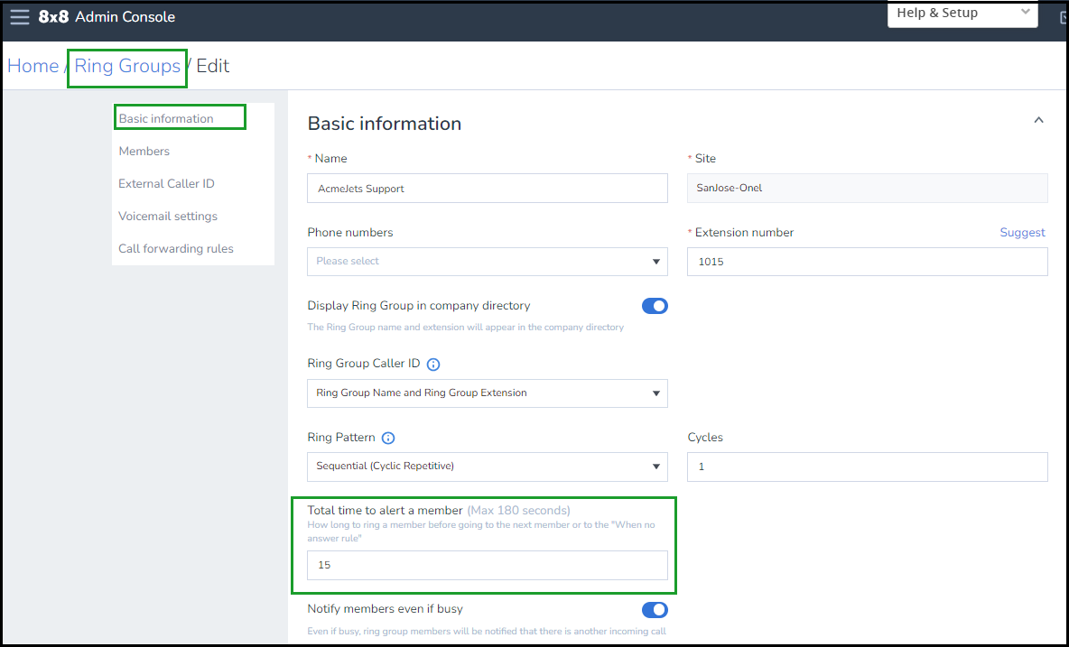Click the Home breadcrumb link
Image resolution: width=1069 pixels, height=647 pixels.
point(33,66)
